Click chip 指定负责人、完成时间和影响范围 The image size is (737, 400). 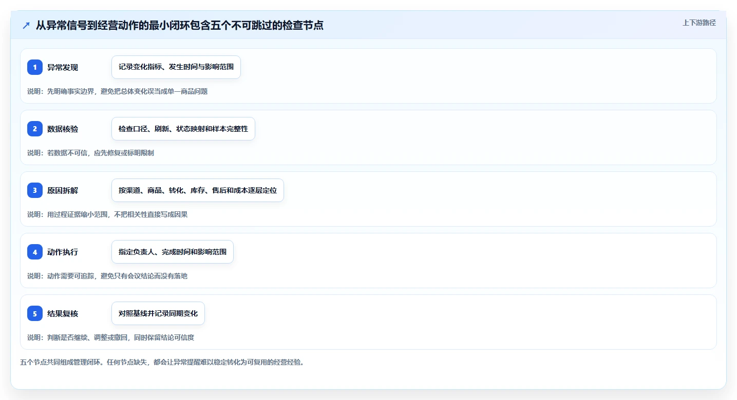click(x=173, y=252)
